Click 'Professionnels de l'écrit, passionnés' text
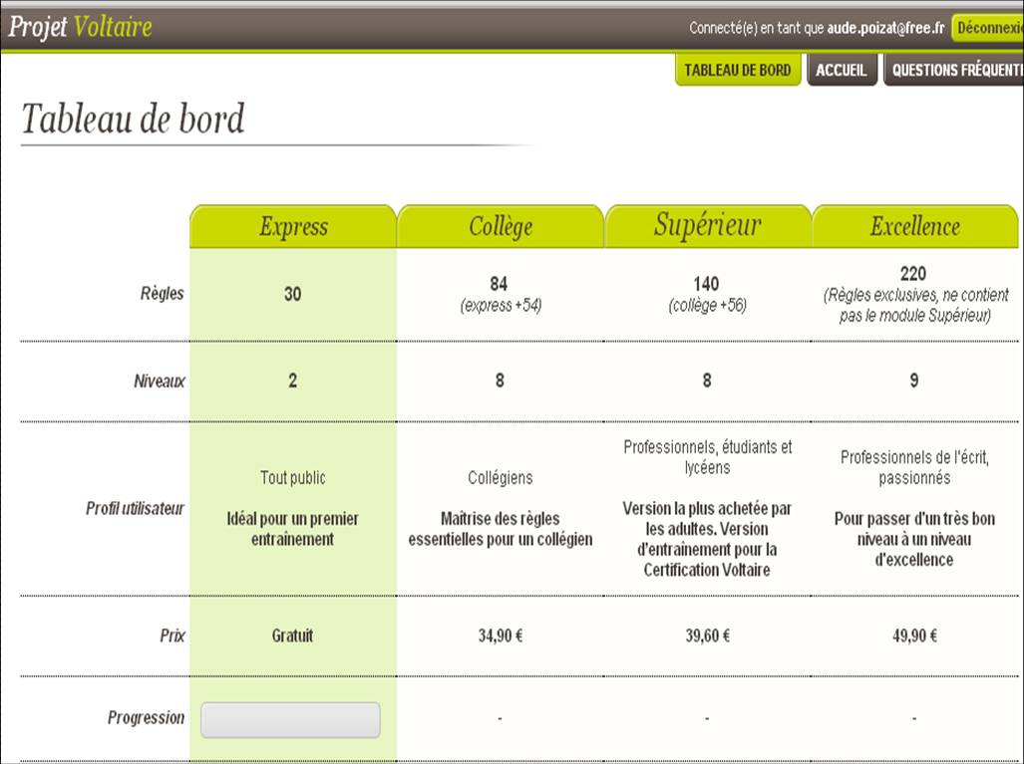 (914, 468)
